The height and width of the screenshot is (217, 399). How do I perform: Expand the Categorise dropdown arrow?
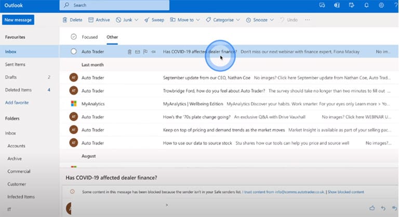click(x=238, y=20)
